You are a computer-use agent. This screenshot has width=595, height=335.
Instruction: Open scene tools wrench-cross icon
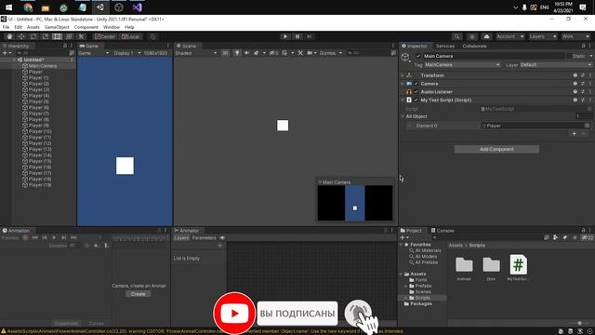pyautogui.click(x=300, y=53)
